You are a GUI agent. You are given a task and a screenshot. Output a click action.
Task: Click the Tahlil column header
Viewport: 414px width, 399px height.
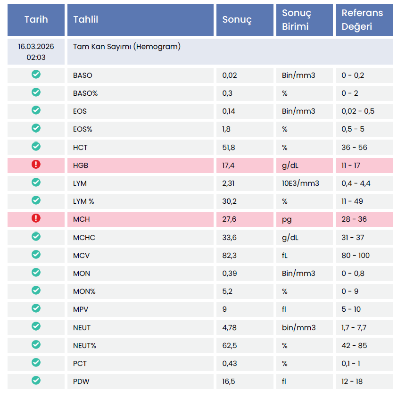[86, 20]
